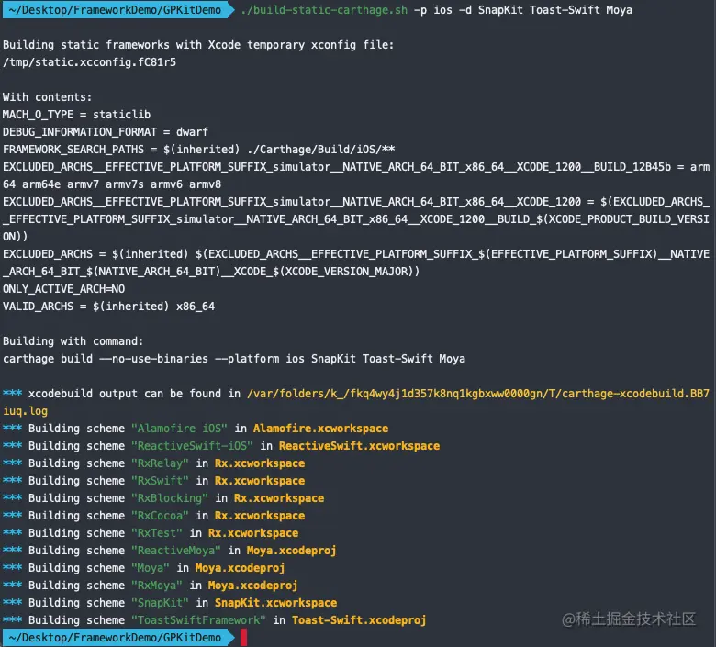Click ReactiveSwift.xcworkspace in the output

point(359,446)
